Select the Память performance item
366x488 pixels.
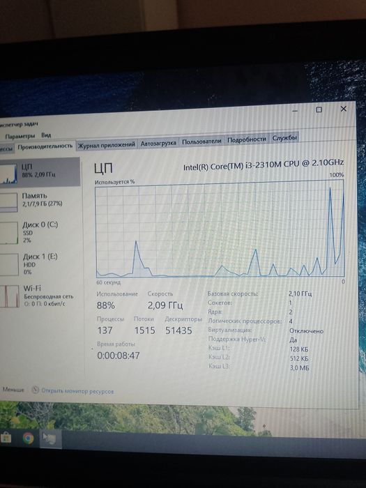[x=40, y=201]
